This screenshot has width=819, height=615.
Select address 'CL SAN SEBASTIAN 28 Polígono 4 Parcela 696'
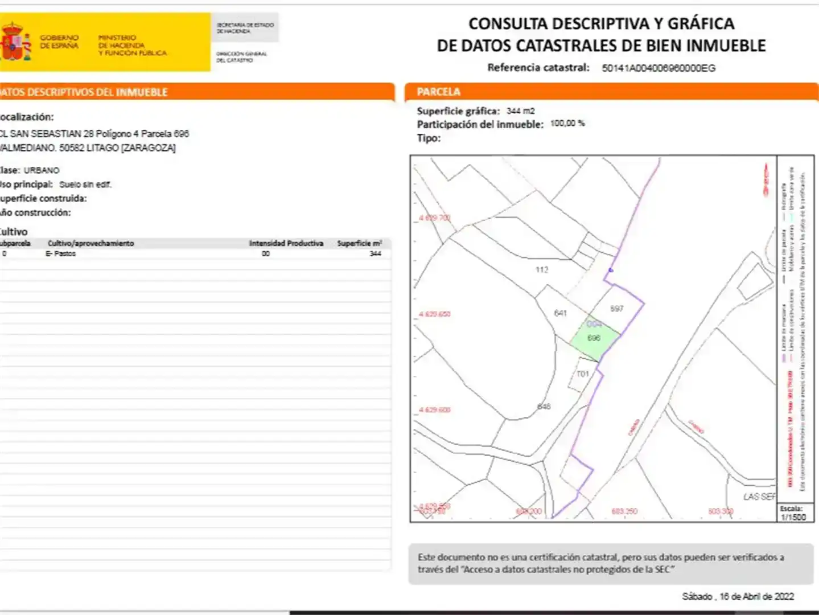pos(94,134)
